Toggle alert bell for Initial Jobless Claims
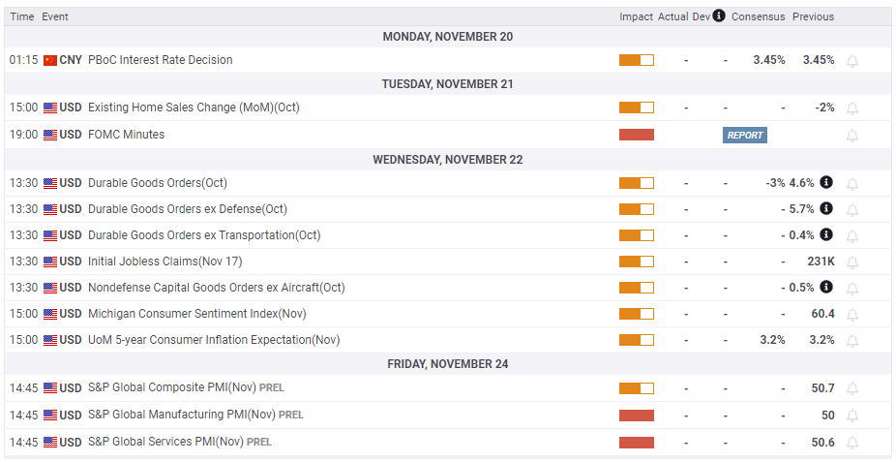Image resolution: width=896 pixels, height=462 pixels. 852,262
